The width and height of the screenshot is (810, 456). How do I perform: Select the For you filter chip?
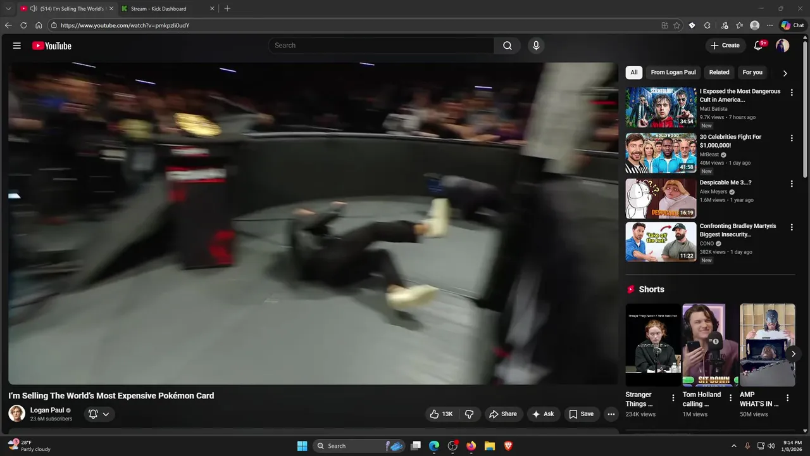752,72
